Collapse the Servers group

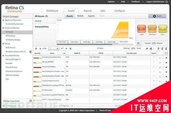(x=3, y=44)
